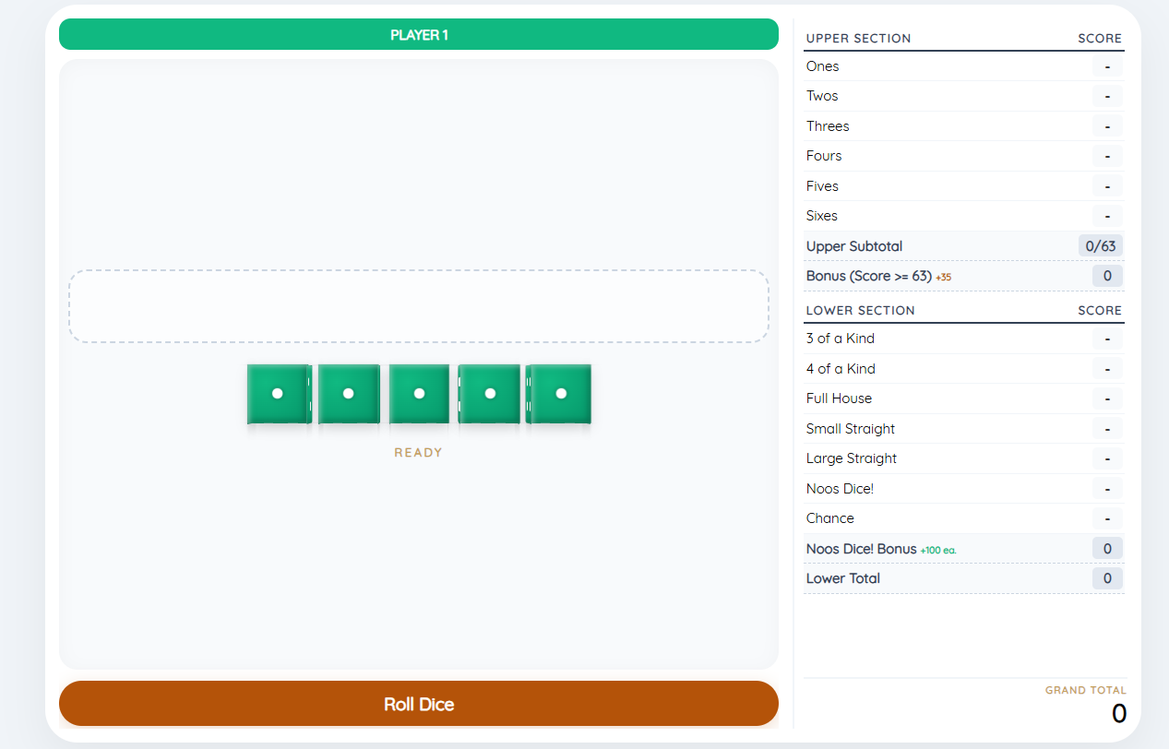Screen dimensions: 1169x749
Task: Score the Twos category
Action: click(x=964, y=96)
